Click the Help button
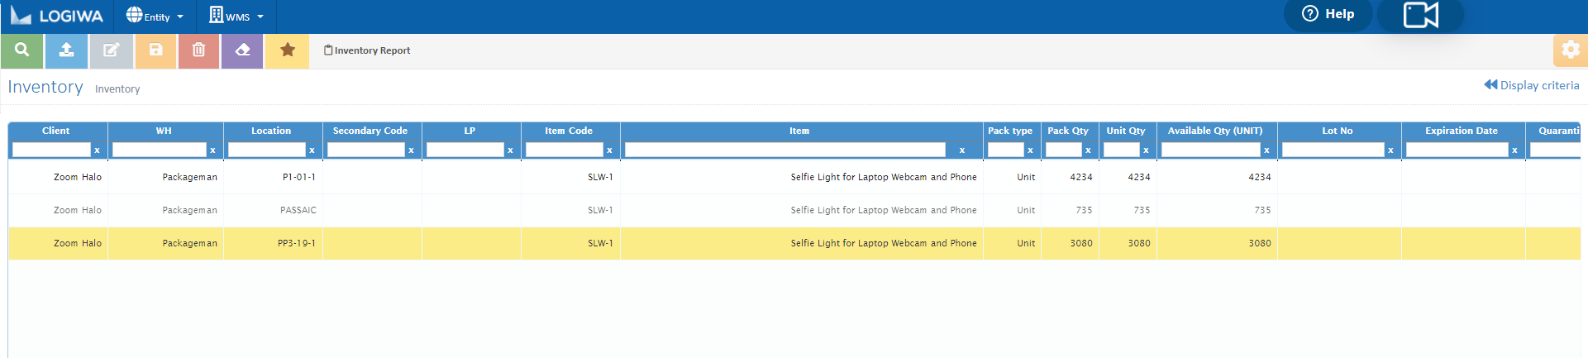 point(1328,14)
